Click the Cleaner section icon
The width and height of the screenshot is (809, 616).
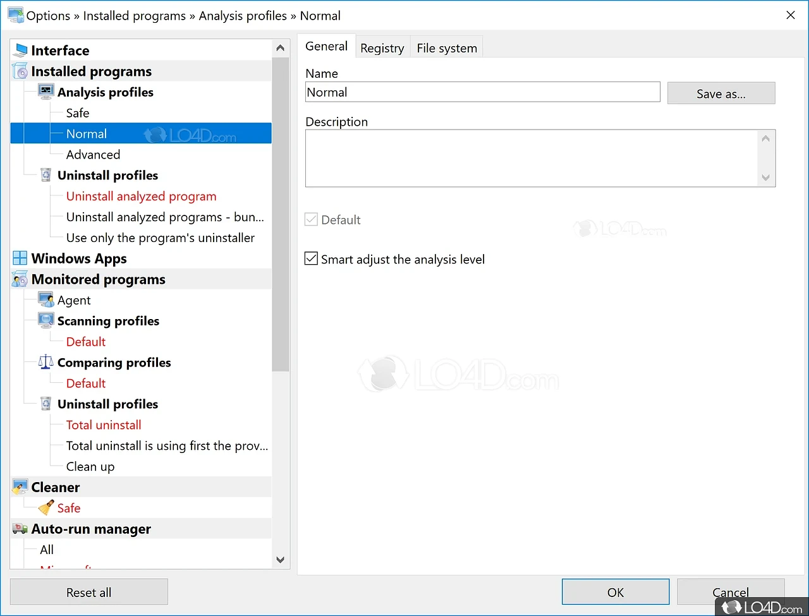point(20,487)
